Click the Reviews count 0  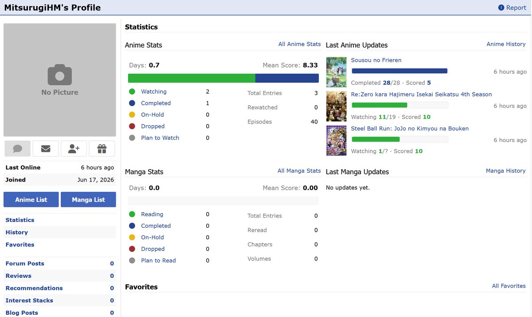112,276
